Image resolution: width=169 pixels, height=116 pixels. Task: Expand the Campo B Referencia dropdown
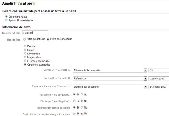point(146,78)
